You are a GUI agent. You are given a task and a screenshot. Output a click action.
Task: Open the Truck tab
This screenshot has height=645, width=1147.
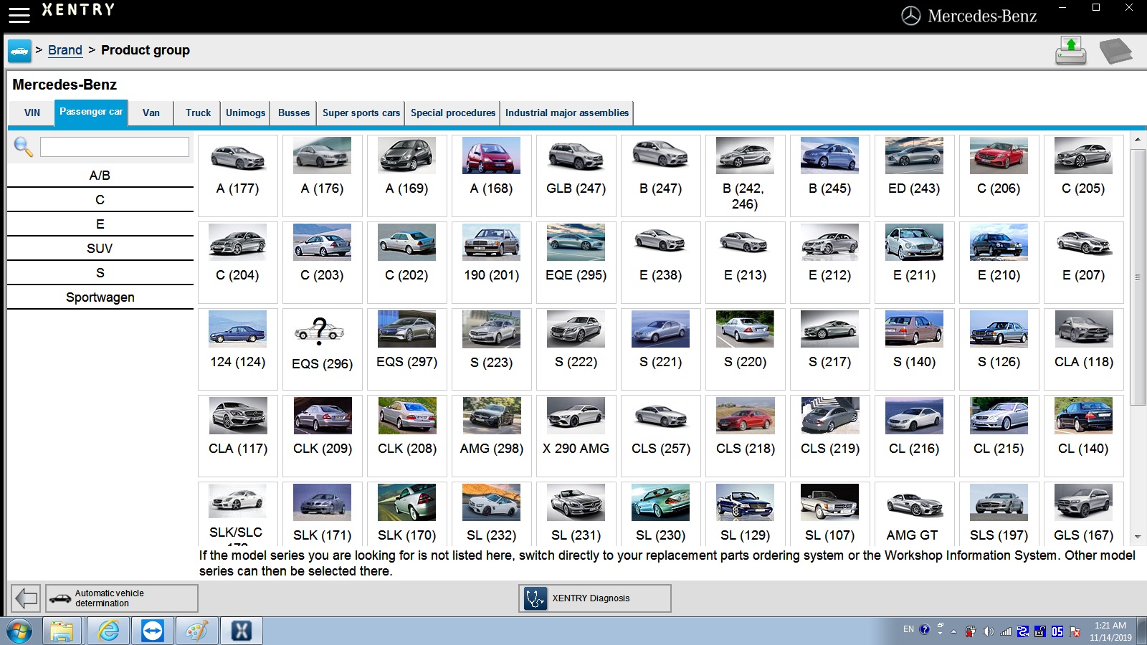[x=198, y=113]
